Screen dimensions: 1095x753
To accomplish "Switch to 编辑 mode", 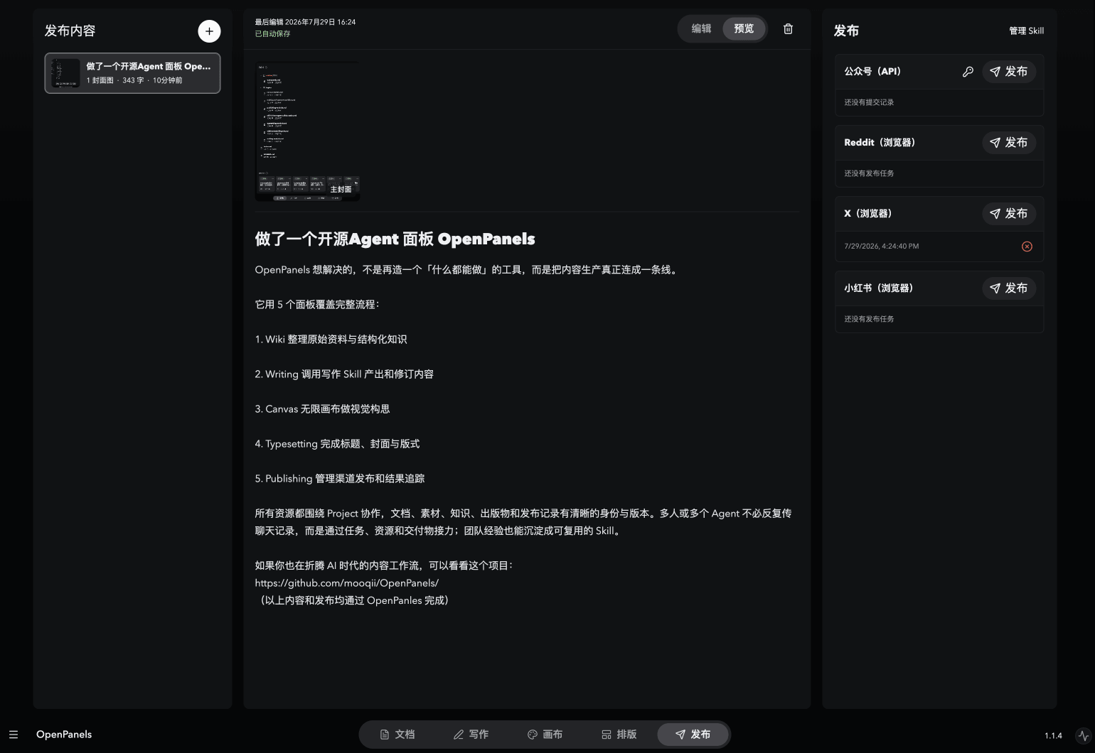I will coord(701,29).
